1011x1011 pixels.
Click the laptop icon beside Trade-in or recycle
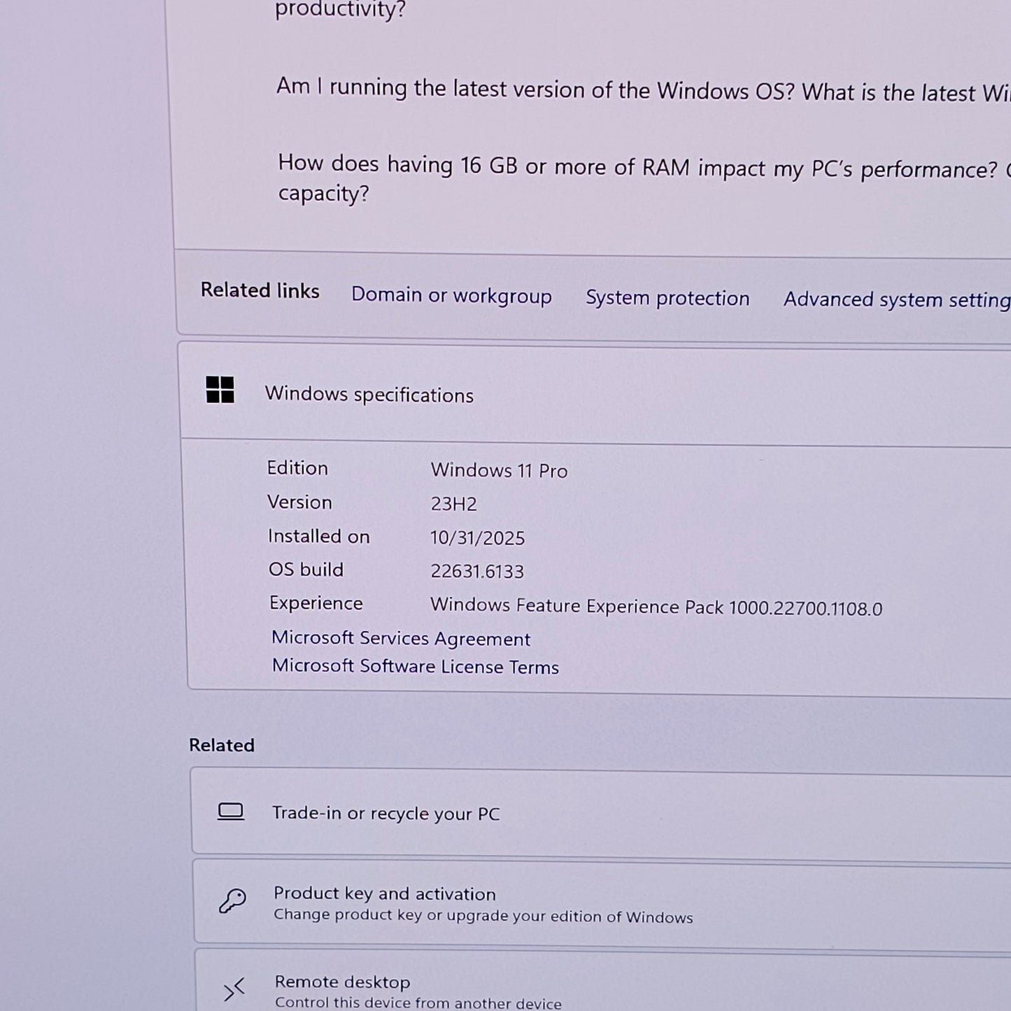231,812
